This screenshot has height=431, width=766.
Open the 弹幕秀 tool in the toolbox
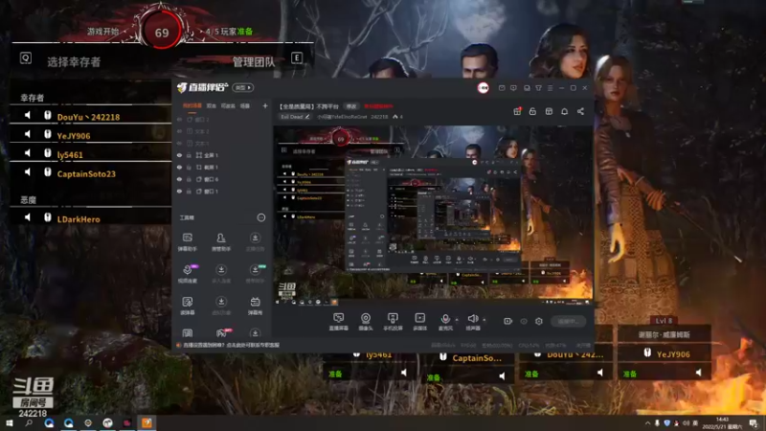(255, 306)
